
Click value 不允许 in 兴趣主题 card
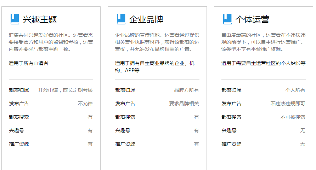(x=85, y=104)
